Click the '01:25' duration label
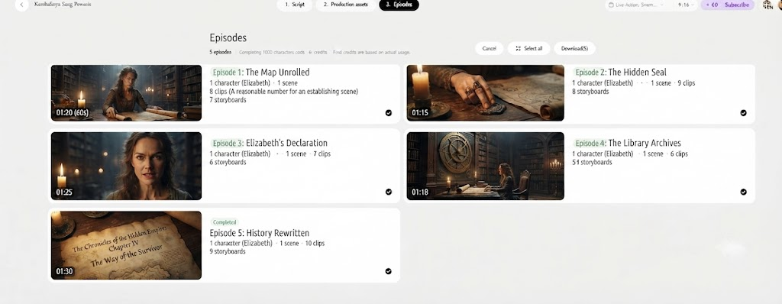782x304 pixels. (x=64, y=192)
